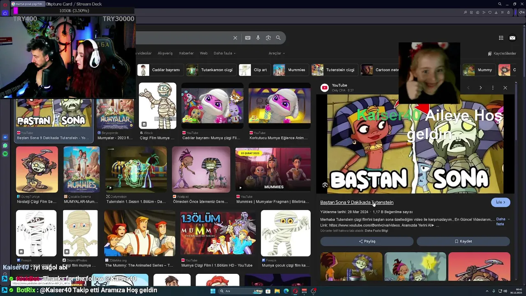This screenshot has height=296, width=526.
Task: Go to next image with the right arrow
Action: coord(480,88)
